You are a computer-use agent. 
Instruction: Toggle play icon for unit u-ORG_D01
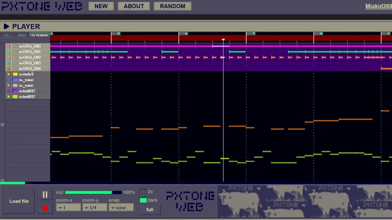(x=9, y=52)
